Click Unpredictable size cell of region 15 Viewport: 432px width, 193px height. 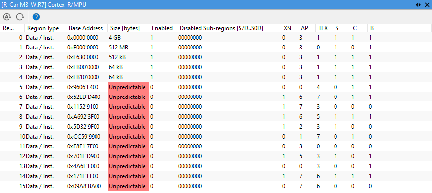coord(128,186)
